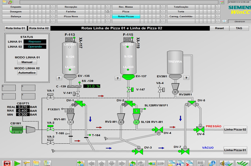Toggle MODO LINHA 02 Automatico button
The image size is (251, 166).
27,73
